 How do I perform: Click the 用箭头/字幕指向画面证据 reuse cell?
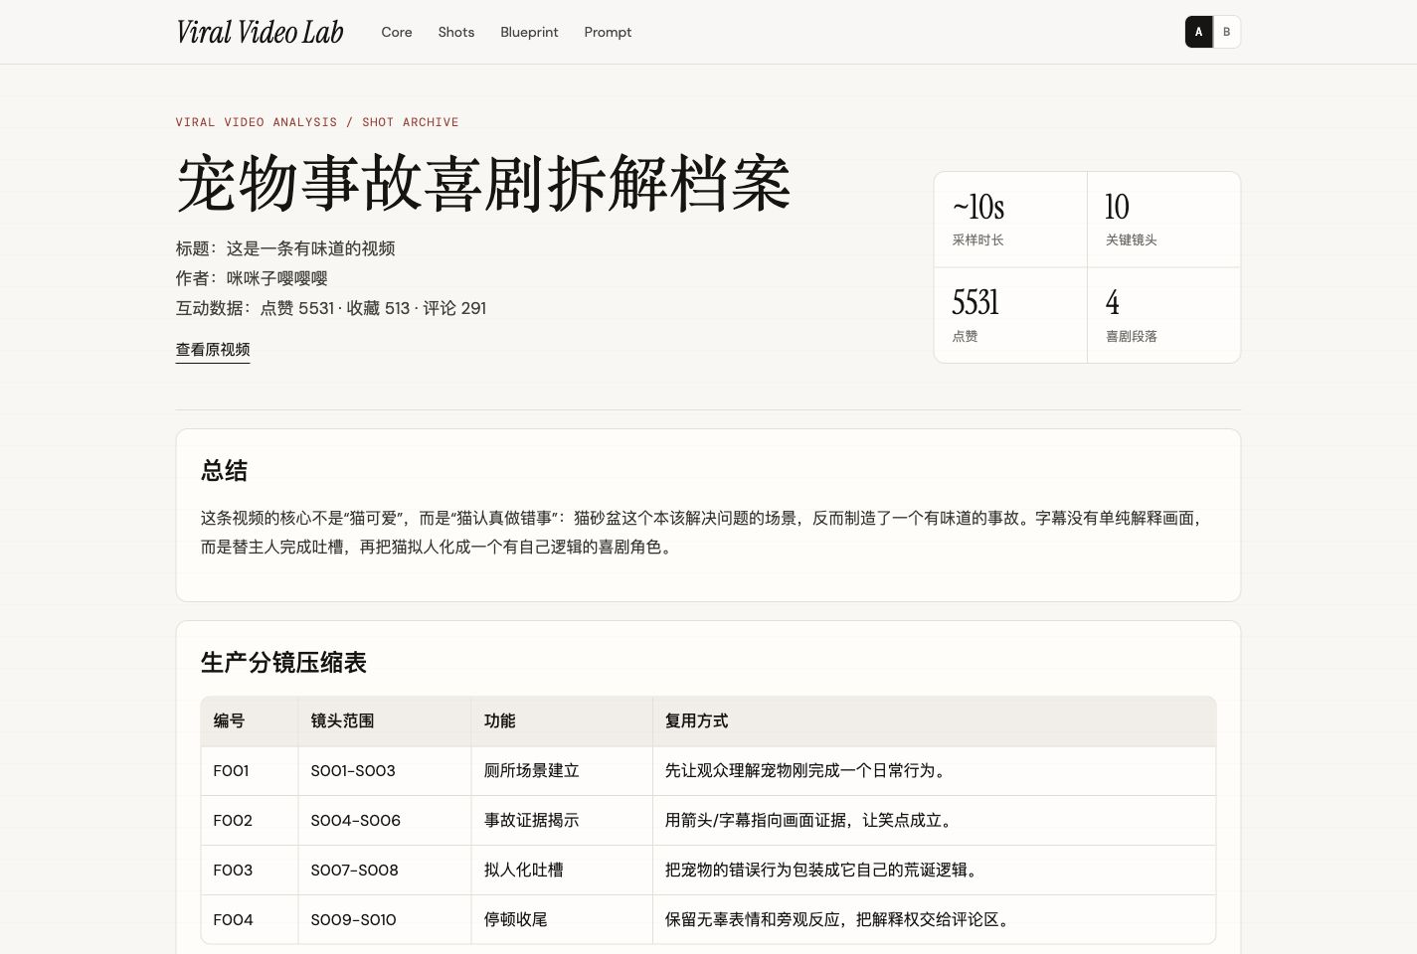click(934, 821)
